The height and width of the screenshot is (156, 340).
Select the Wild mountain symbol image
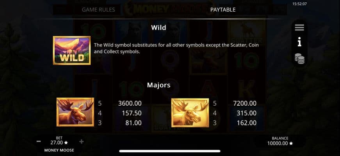tap(72, 50)
